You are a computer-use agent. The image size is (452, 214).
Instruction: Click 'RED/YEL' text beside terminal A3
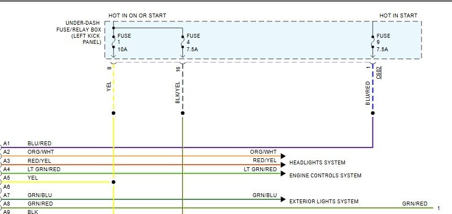point(39,161)
